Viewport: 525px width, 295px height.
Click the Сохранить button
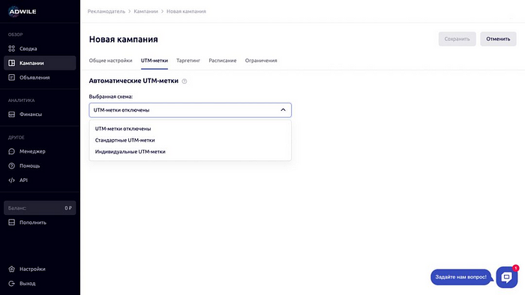[457, 39]
